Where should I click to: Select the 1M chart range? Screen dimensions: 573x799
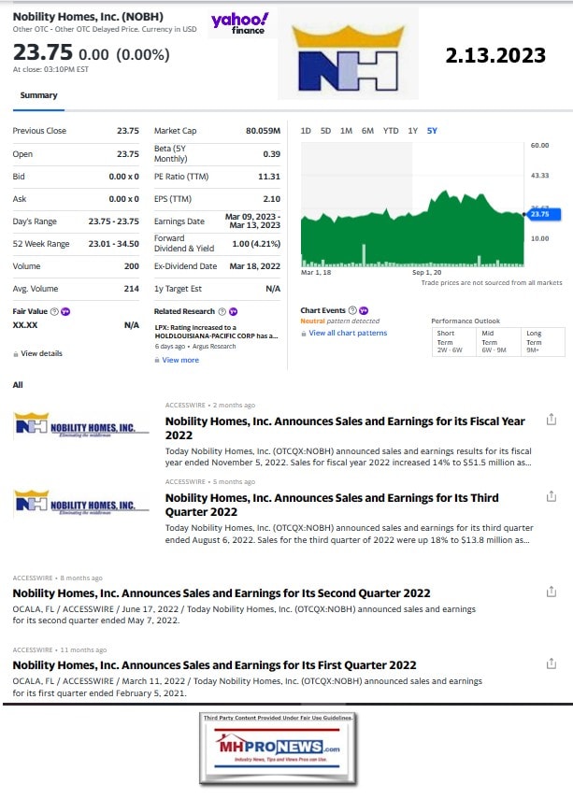coord(346,131)
